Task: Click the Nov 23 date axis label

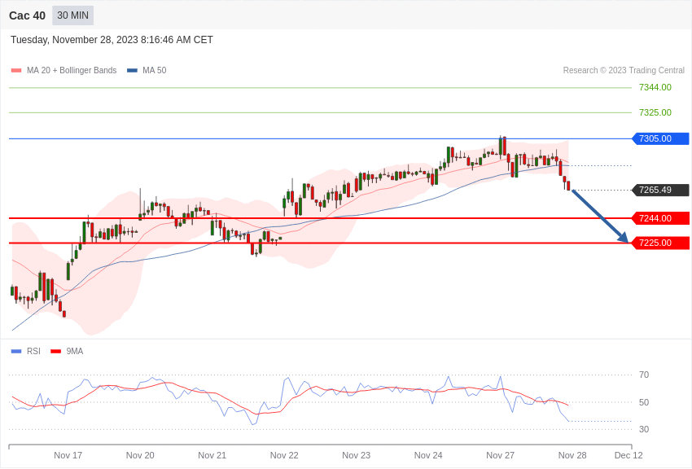Action: click(356, 455)
